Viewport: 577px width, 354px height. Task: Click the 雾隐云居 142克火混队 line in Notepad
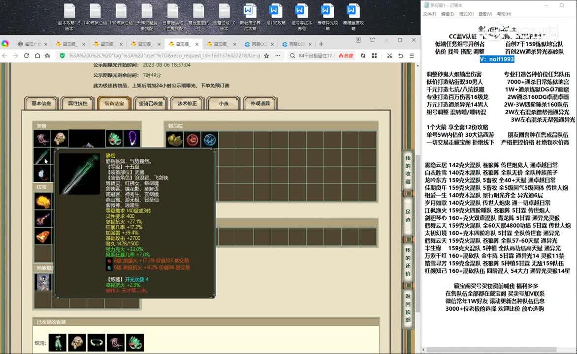click(491, 165)
